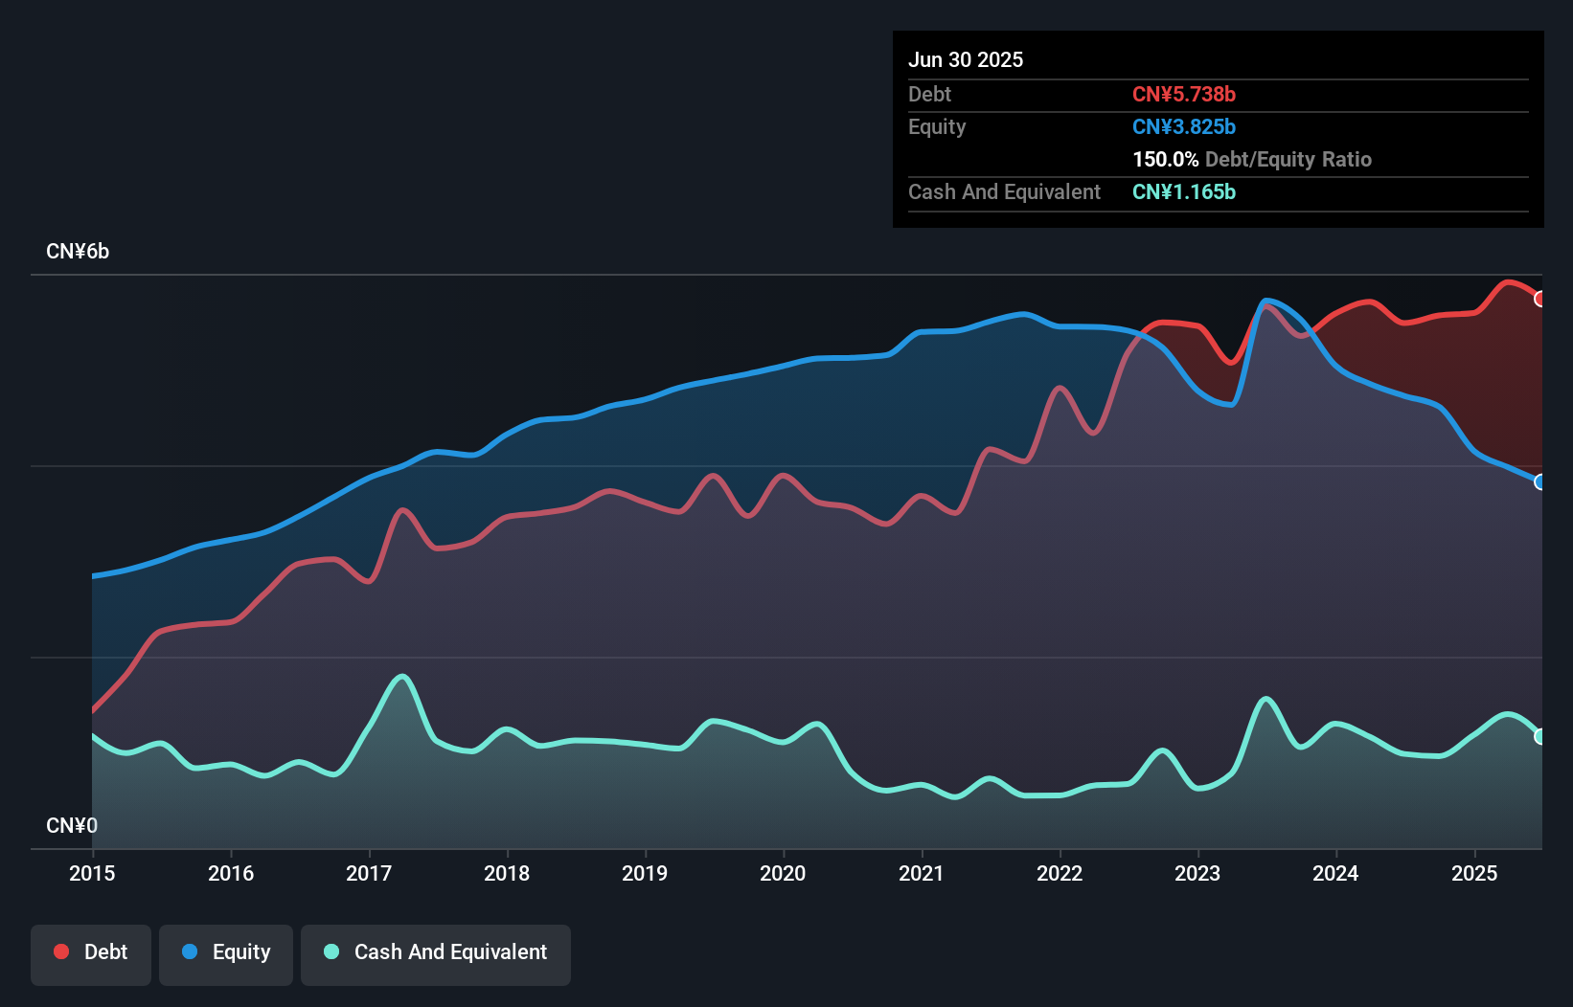Image resolution: width=1573 pixels, height=1007 pixels.
Task: Select the 2015 x-axis label
Action: point(92,873)
